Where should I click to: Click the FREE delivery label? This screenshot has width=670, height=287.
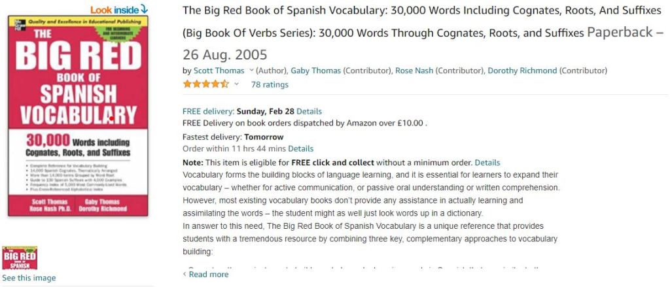click(208, 111)
